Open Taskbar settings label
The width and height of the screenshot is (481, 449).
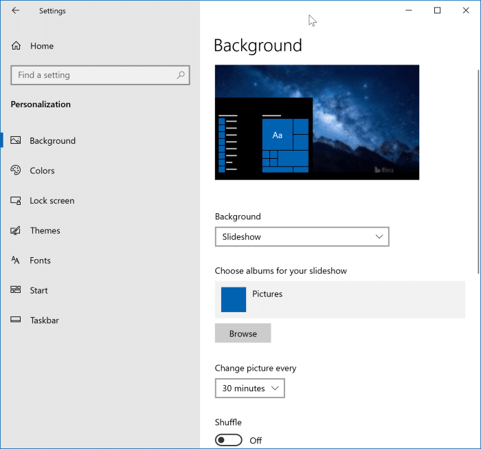coord(45,320)
